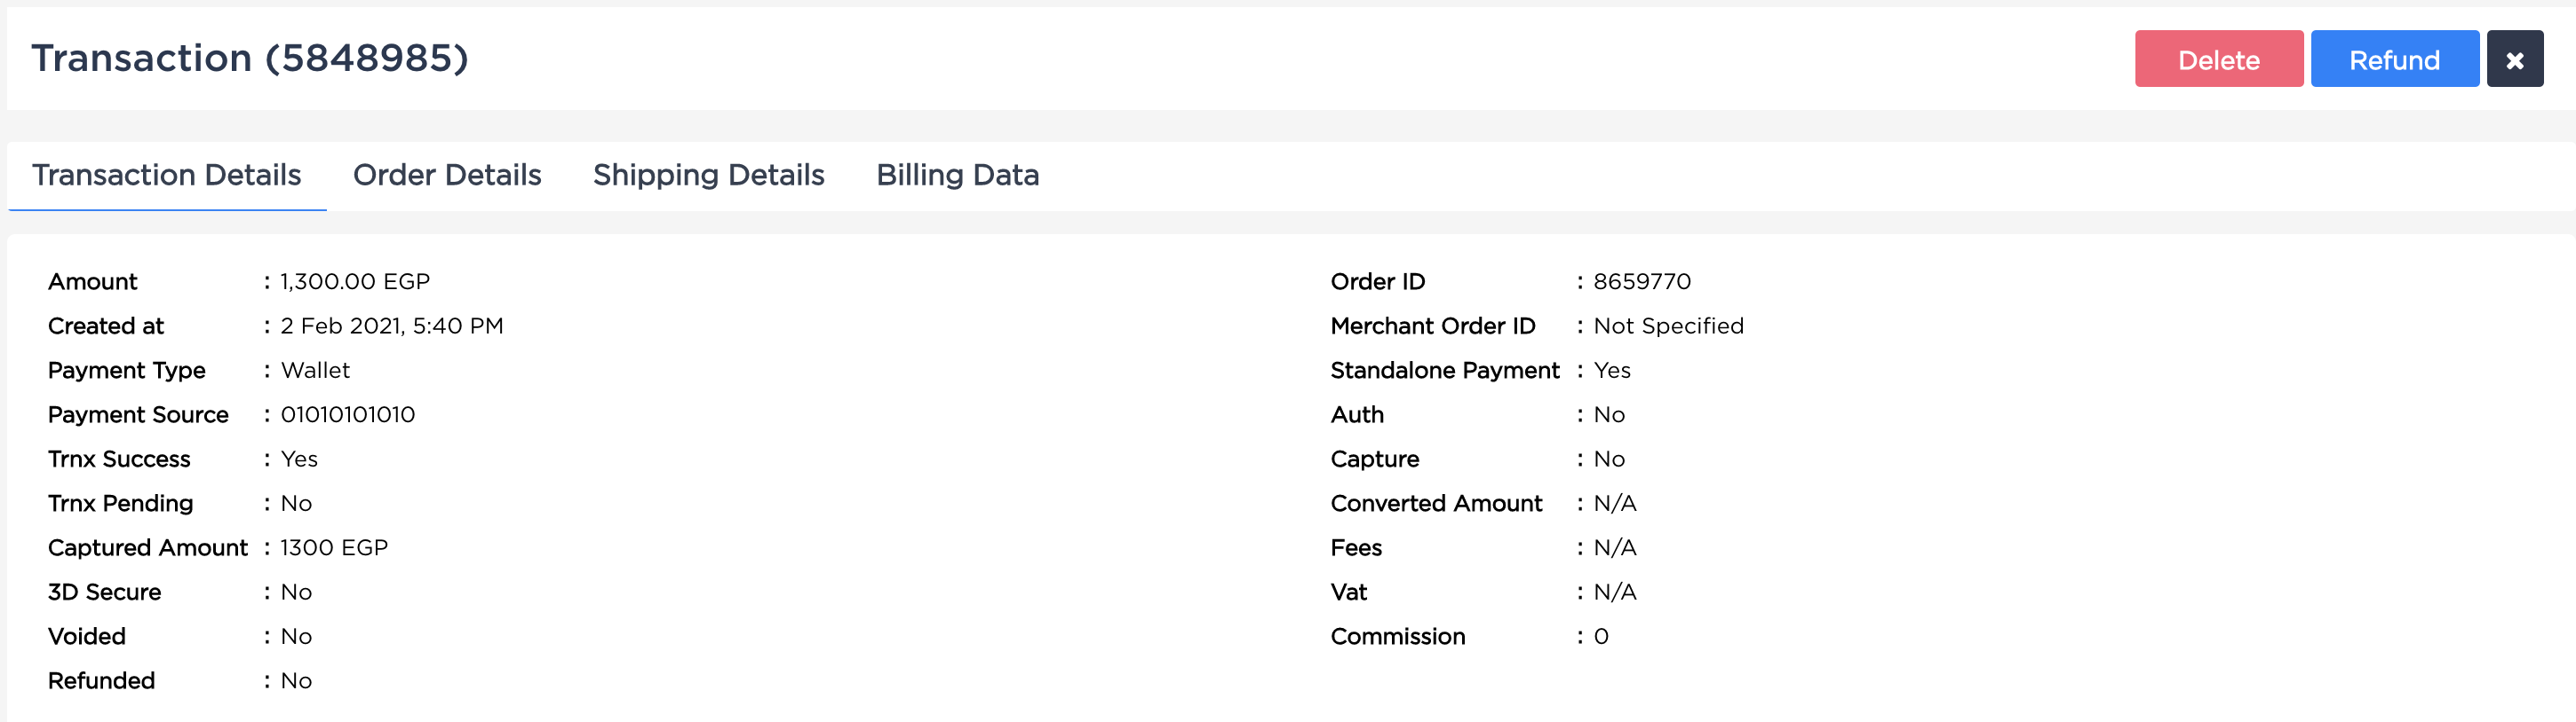Click the Trnx Success label
The image size is (2576, 722).
tap(119, 459)
